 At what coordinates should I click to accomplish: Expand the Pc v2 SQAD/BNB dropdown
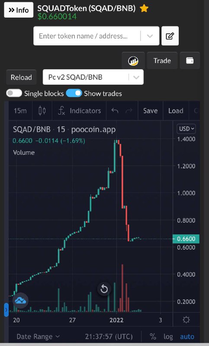click(93, 77)
